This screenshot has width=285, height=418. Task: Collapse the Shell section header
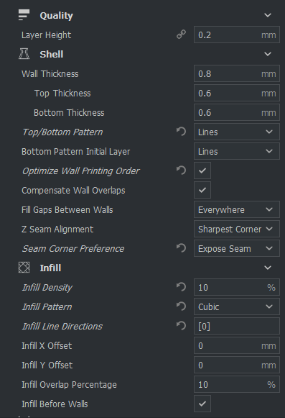(268, 54)
